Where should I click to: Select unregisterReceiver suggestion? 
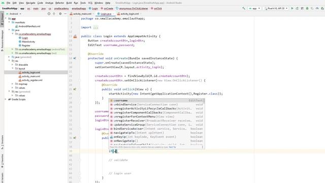pyautogui.click(x=157, y=120)
